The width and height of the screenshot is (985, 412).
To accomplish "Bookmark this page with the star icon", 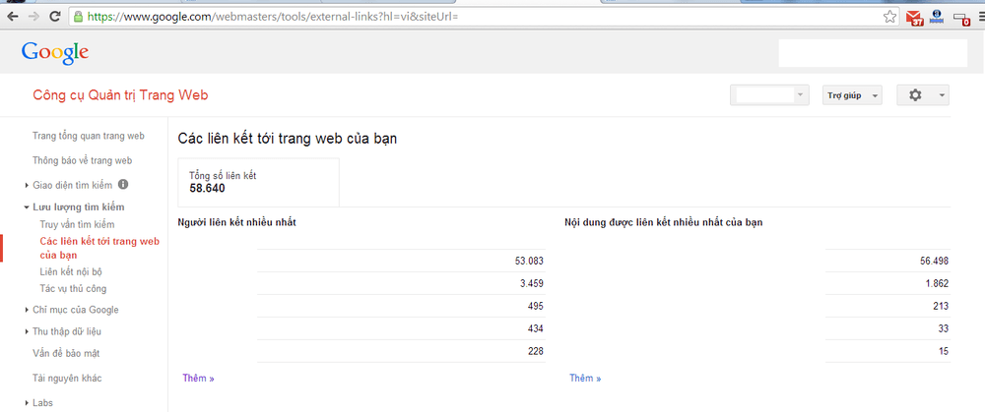I will tap(889, 17).
